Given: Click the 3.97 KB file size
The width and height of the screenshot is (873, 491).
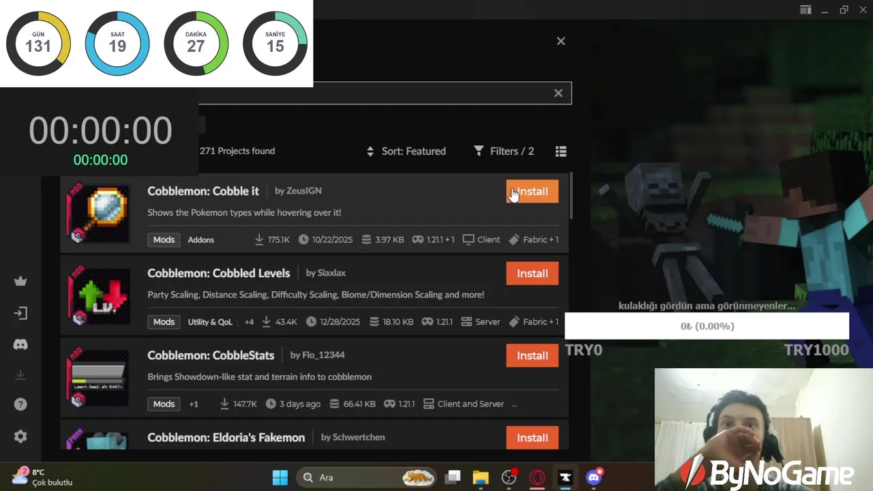Looking at the screenshot, I should coord(383,240).
